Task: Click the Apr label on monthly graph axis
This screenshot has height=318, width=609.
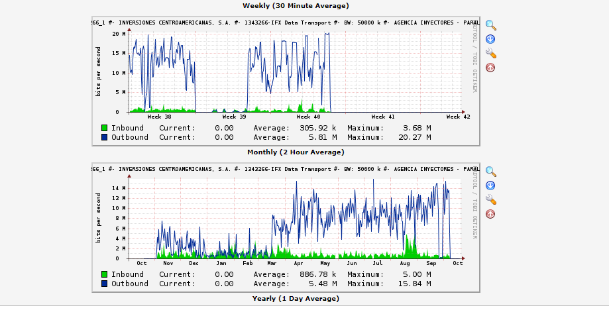Action: (x=298, y=263)
